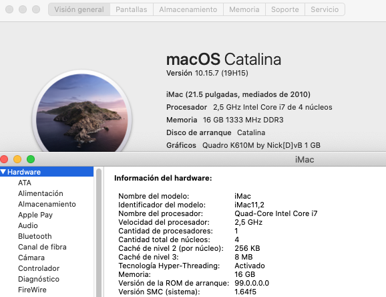This screenshot has height=297, width=386.
Task: Click the Quadro K610M graphics entry
Action: 261,145
